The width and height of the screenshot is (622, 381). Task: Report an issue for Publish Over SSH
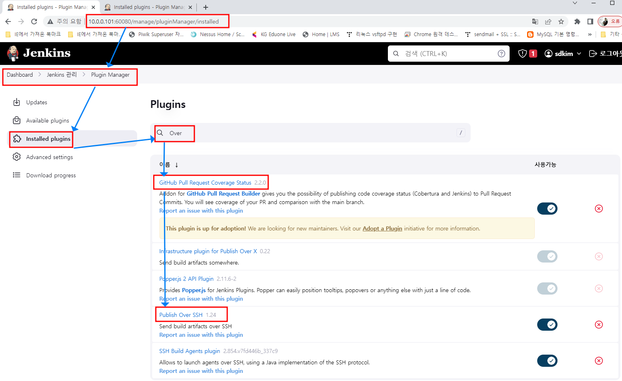click(201, 335)
